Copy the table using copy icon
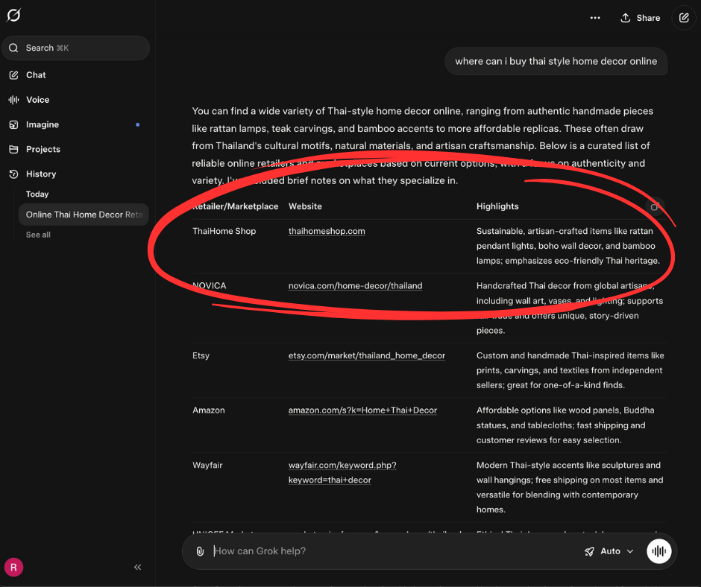The image size is (701, 587). (x=654, y=207)
